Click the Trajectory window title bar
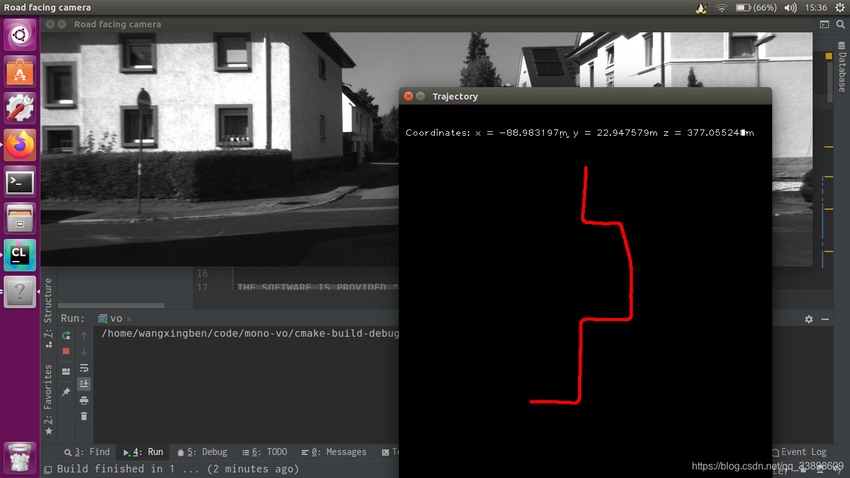Viewport: 850px width, 478px height. pos(585,96)
